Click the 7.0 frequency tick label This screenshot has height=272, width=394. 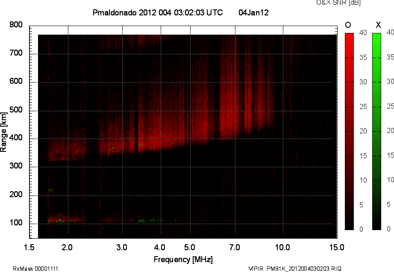[235, 247]
